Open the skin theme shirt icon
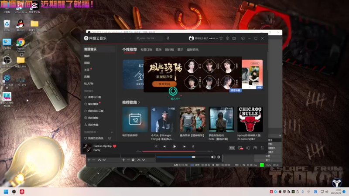Screen dimensions: 349x196 tap(221, 38)
